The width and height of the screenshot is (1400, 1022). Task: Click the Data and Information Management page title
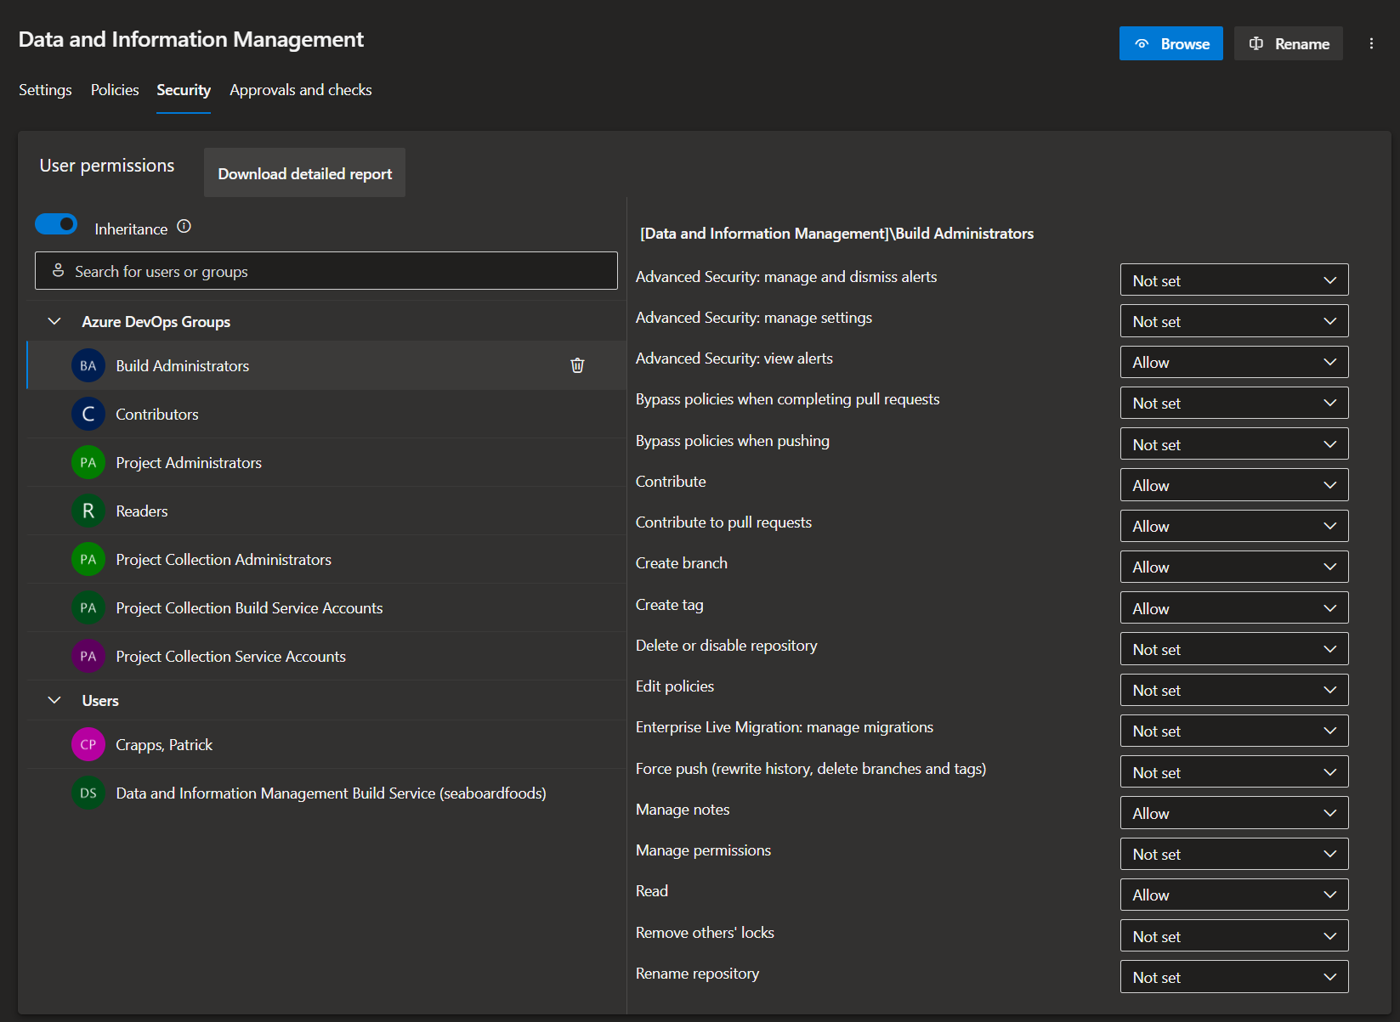(x=191, y=39)
